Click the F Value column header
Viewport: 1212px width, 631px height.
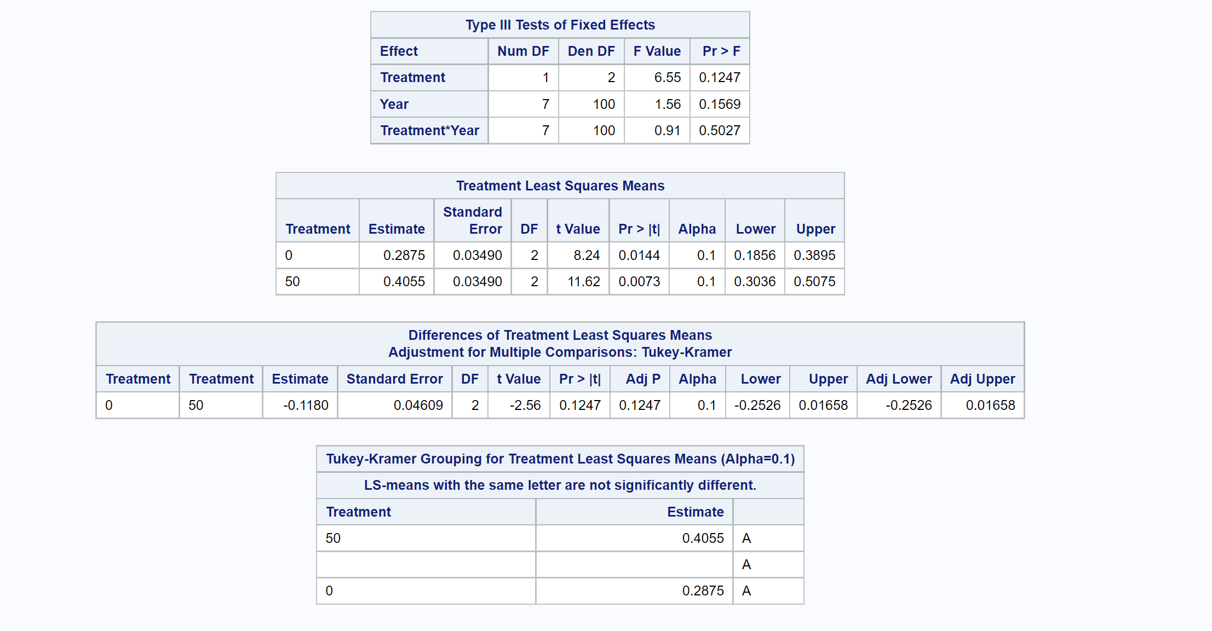pyautogui.click(x=657, y=51)
